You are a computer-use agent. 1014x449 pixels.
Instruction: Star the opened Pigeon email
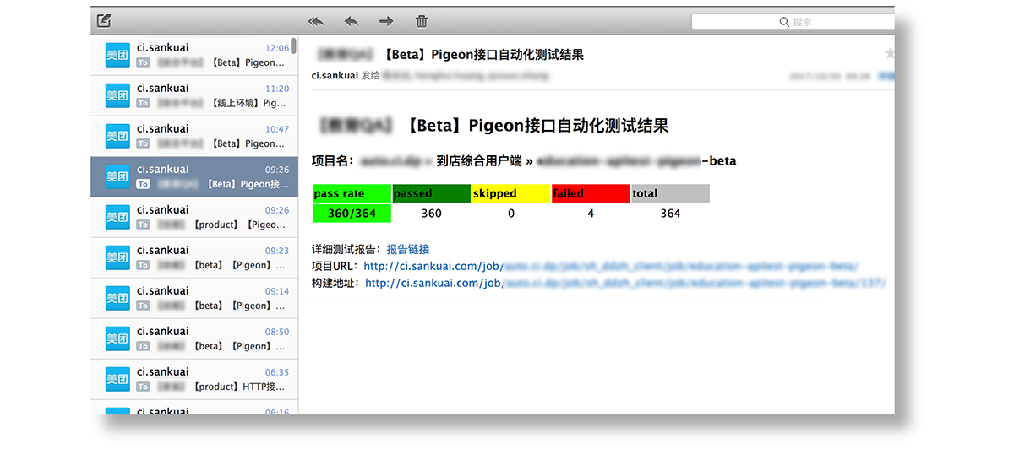tap(889, 54)
